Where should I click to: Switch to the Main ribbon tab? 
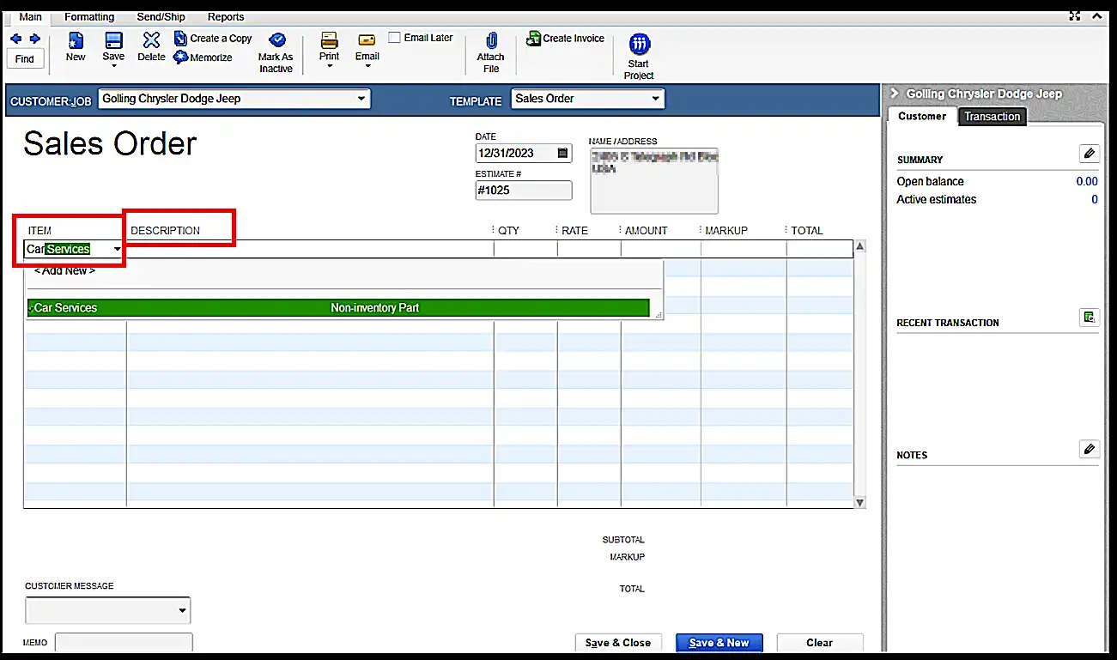click(x=31, y=17)
